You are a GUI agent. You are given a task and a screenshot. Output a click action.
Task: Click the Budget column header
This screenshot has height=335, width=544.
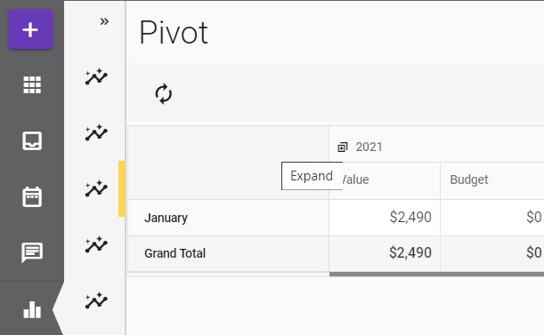pyautogui.click(x=468, y=179)
